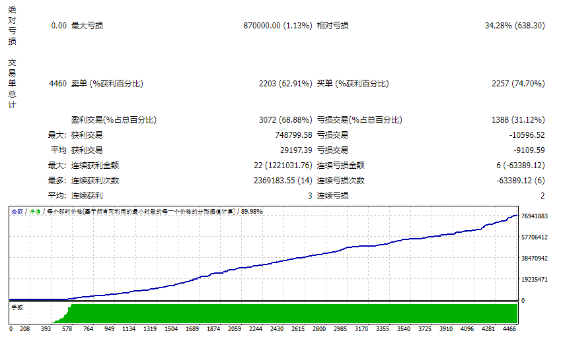
Task: Select the value '-63389.12 (6)'
Action: point(521,181)
